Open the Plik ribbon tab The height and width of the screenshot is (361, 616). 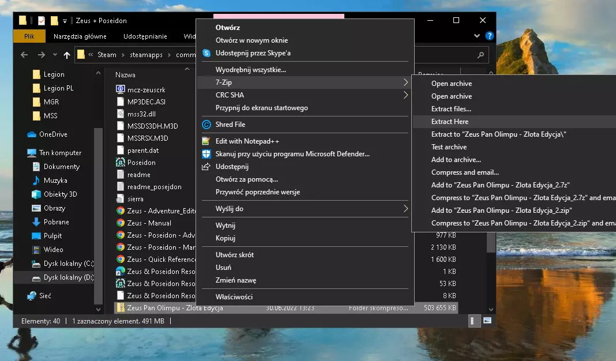(x=29, y=36)
